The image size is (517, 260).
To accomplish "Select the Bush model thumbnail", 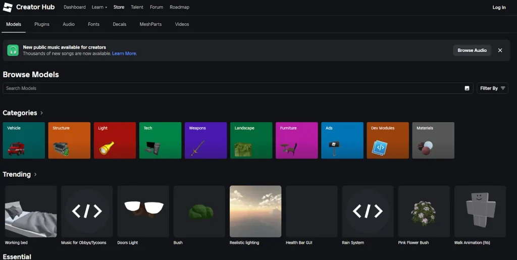I will [199, 211].
